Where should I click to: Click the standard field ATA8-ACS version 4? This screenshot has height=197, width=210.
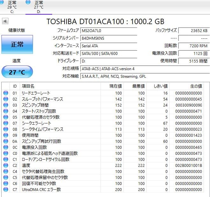pos(145,69)
